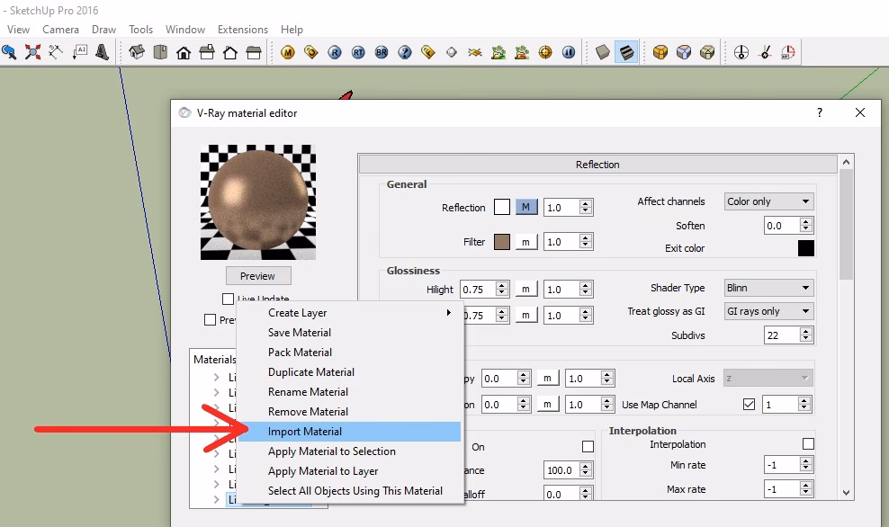This screenshot has width=889, height=527.
Task: Click Subdivs value field
Action: pos(782,335)
